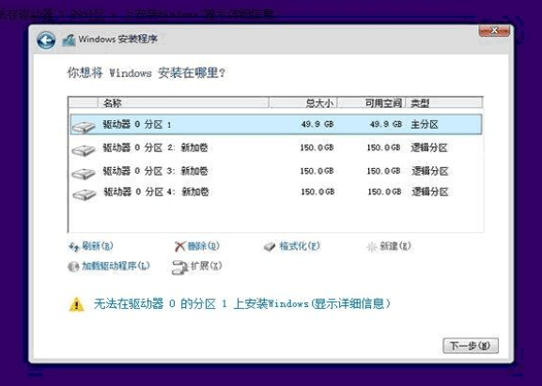Click the drive icon for 驱动器 0 分区 3
This screenshot has width=542, height=386.
[84, 173]
